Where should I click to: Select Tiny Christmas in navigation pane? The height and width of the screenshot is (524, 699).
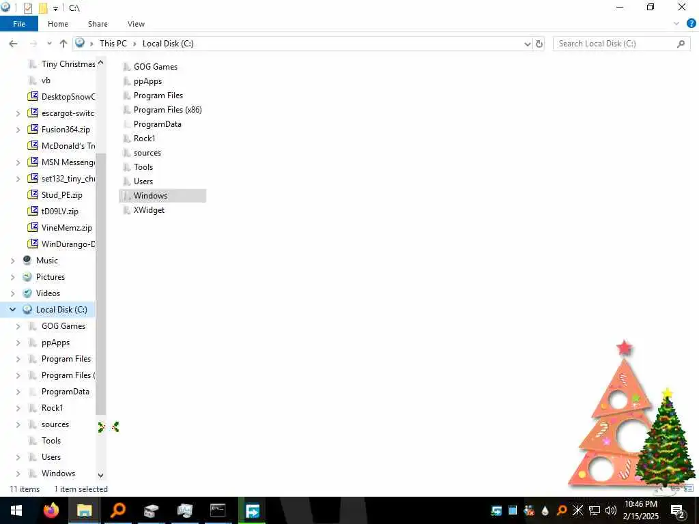(68, 64)
